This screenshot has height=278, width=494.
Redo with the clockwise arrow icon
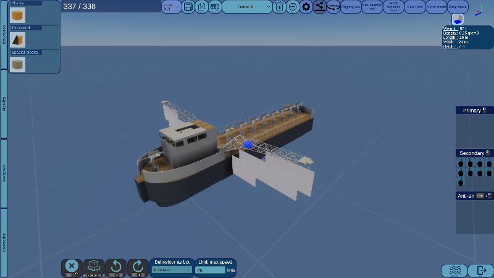(138, 268)
